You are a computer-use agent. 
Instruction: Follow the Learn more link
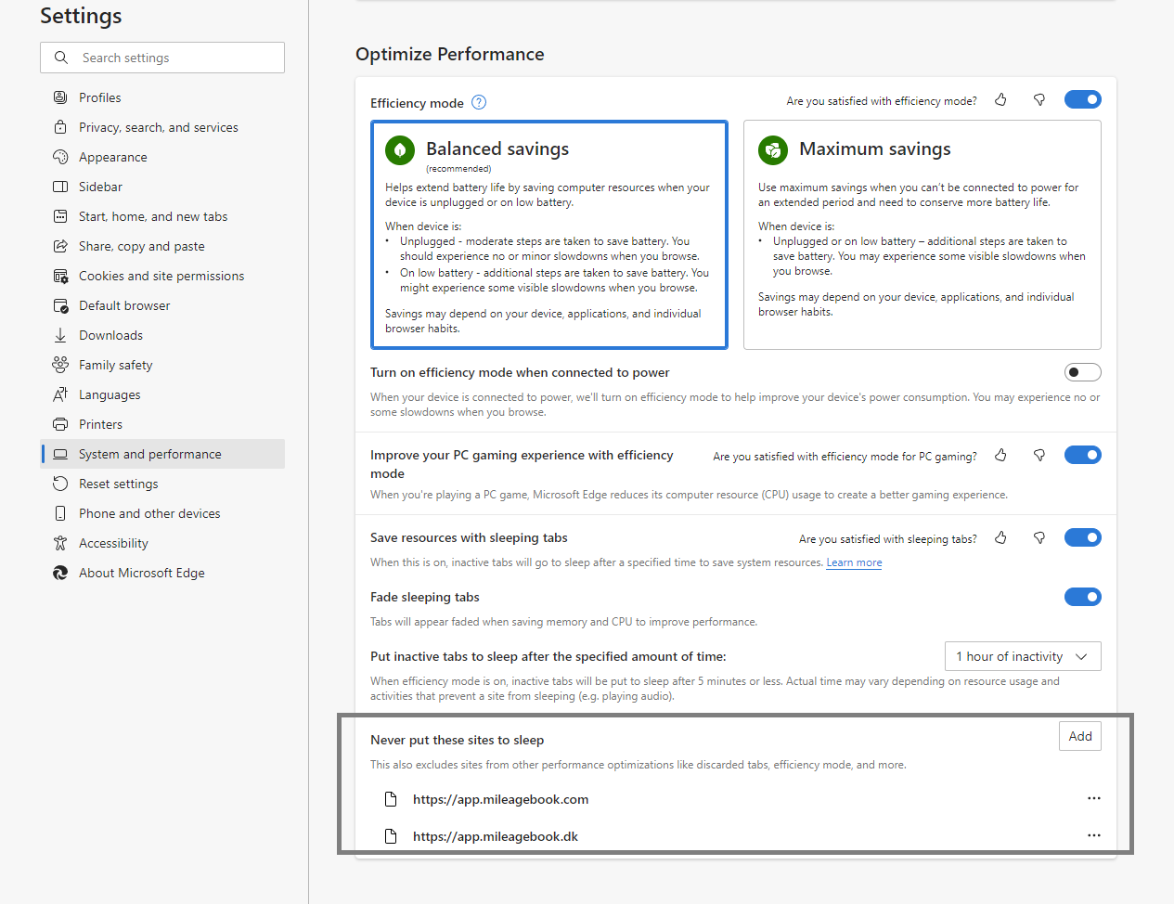tap(855, 562)
